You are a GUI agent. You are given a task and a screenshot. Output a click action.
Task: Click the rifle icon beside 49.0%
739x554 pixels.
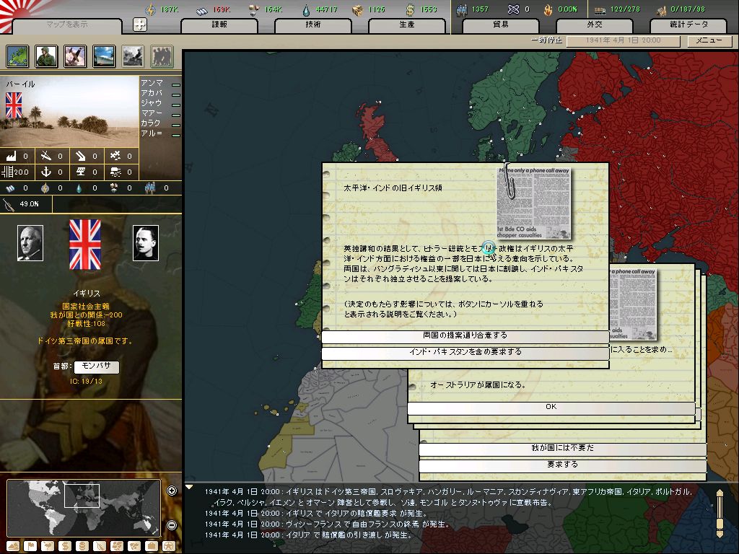pyautogui.click(x=9, y=204)
